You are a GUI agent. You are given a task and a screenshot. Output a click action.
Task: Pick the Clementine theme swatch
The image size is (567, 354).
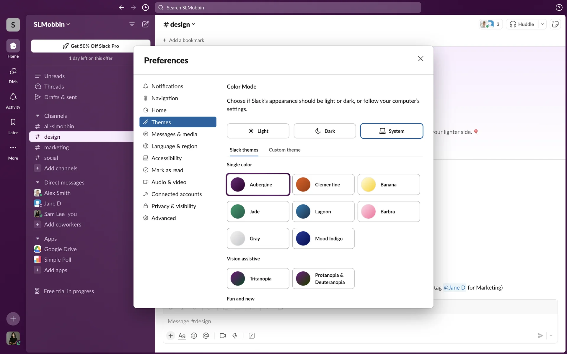click(323, 185)
